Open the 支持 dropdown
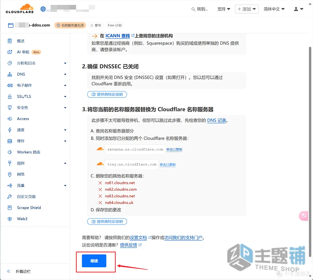 click(x=223, y=9)
